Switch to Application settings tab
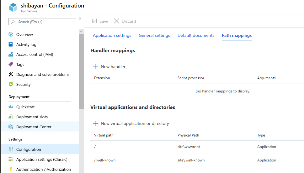This screenshot has width=304, height=173. click(112, 35)
